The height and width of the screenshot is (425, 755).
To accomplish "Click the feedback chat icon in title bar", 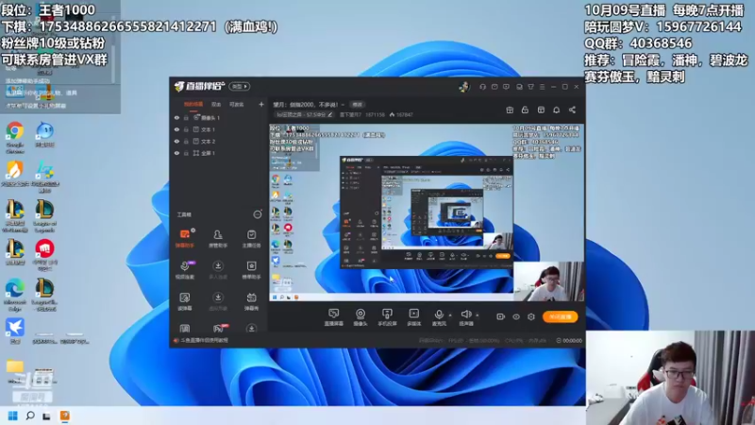I will coord(506,87).
